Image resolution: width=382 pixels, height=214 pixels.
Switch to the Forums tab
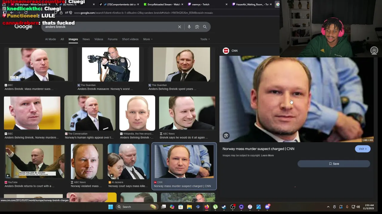pyautogui.click(x=113, y=39)
